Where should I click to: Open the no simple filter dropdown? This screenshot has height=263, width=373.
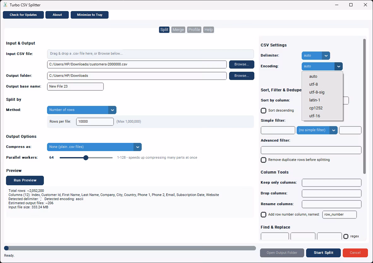tap(317, 130)
